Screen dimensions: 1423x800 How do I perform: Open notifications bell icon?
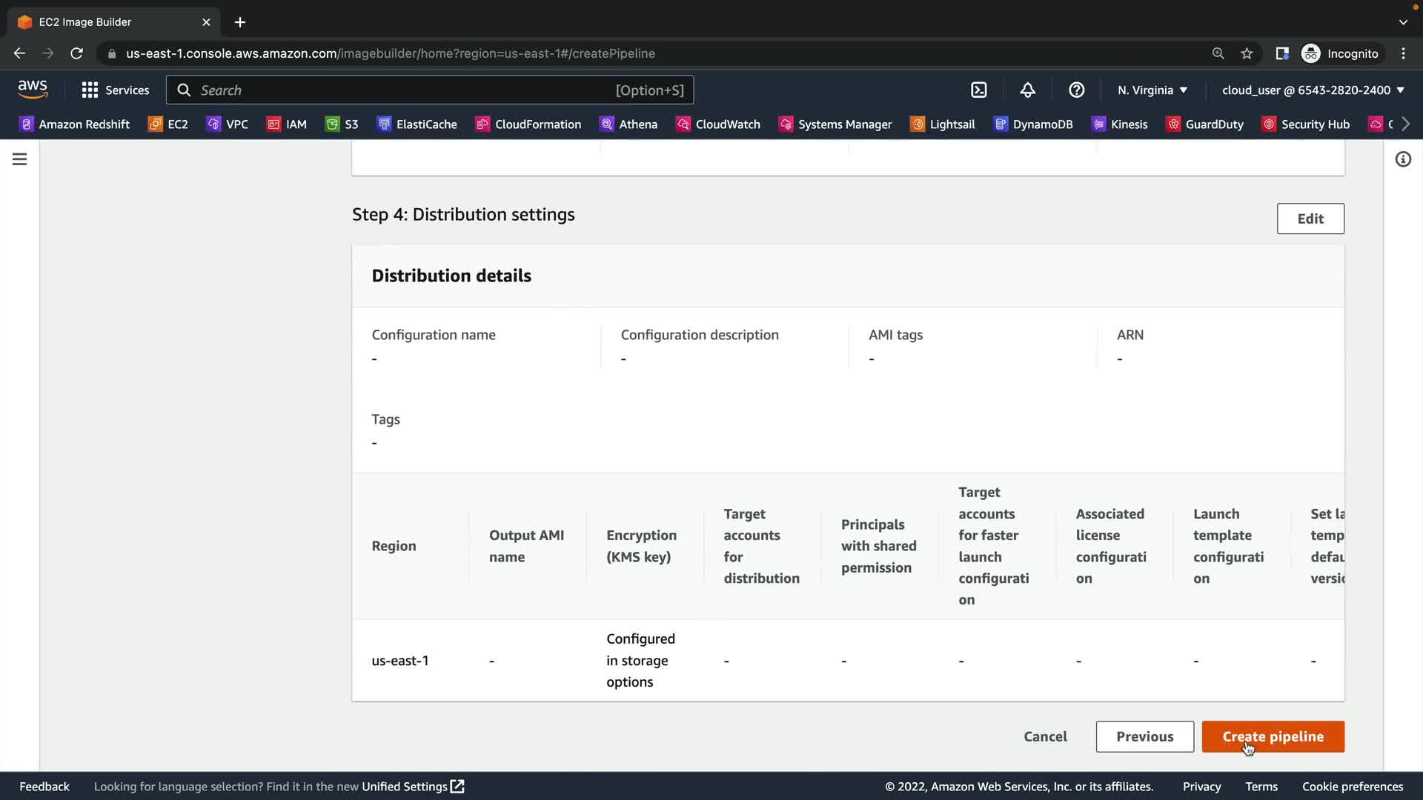pyautogui.click(x=1027, y=90)
